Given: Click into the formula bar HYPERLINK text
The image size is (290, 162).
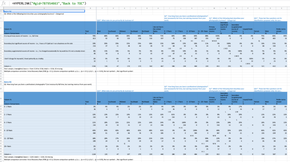Looking at the screenshot, I should click(x=49, y=3).
